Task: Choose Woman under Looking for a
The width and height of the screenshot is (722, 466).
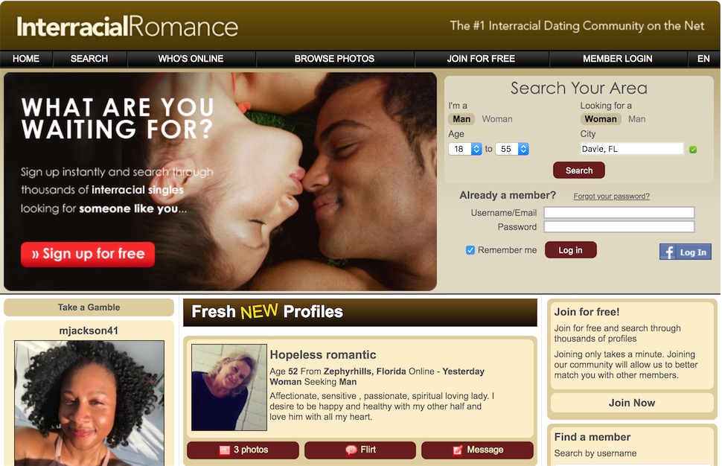Action: tap(601, 119)
